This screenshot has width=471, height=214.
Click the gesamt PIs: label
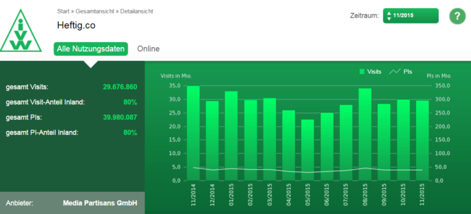[24, 117]
